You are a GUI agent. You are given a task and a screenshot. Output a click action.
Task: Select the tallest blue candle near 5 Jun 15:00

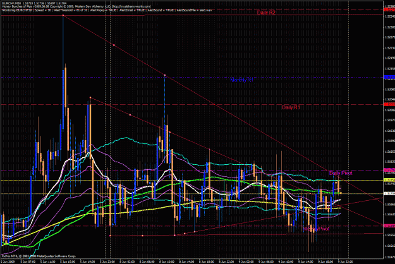pos(63,99)
